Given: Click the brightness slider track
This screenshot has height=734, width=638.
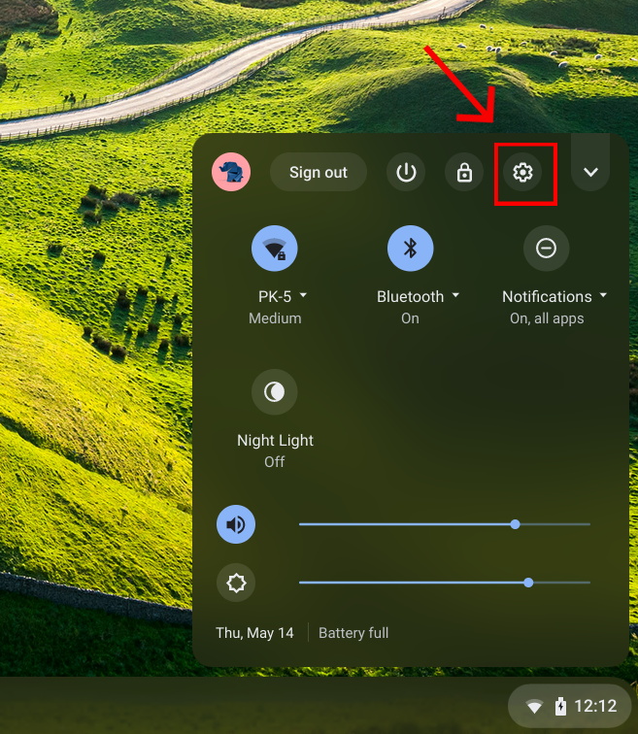Looking at the screenshot, I should coord(444,583).
